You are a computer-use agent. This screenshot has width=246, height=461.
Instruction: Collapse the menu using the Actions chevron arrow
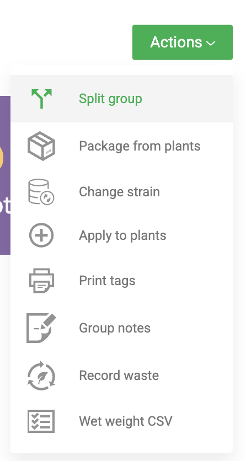coord(211,44)
